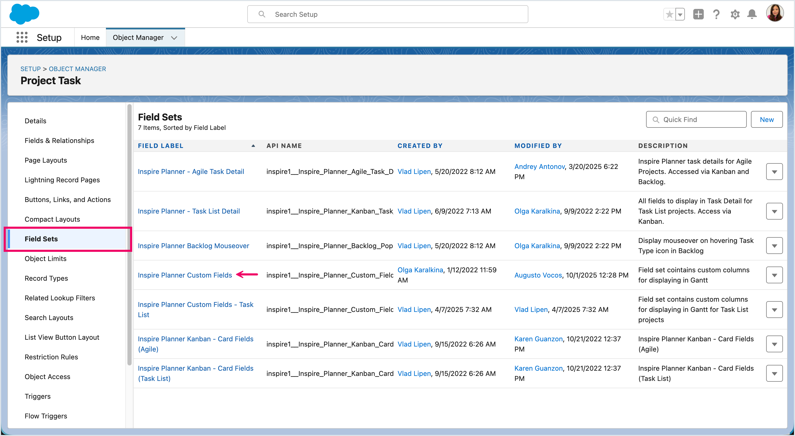The width and height of the screenshot is (795, 436).
Task: Click the favorites star icon
Action: [x=669, y=14]
